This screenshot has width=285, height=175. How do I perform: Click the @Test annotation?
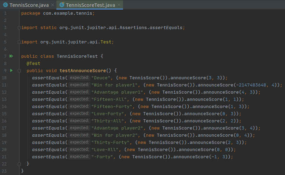(x=33, y=64)
